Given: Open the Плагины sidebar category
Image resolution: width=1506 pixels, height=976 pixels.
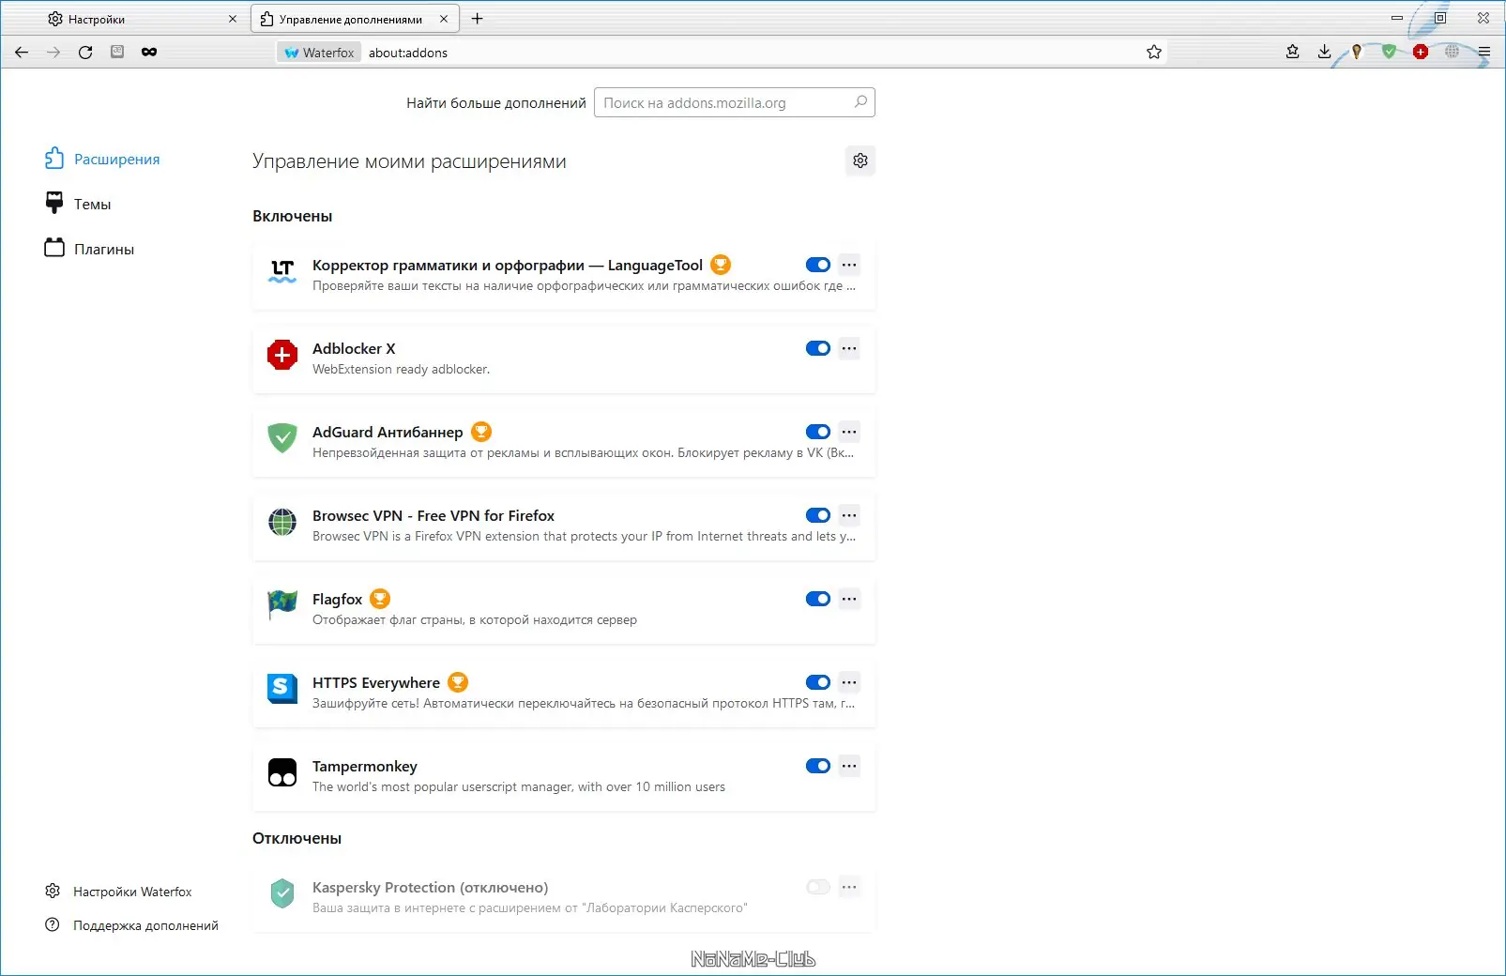Looking at the screenshot, I should pos(89,249).
